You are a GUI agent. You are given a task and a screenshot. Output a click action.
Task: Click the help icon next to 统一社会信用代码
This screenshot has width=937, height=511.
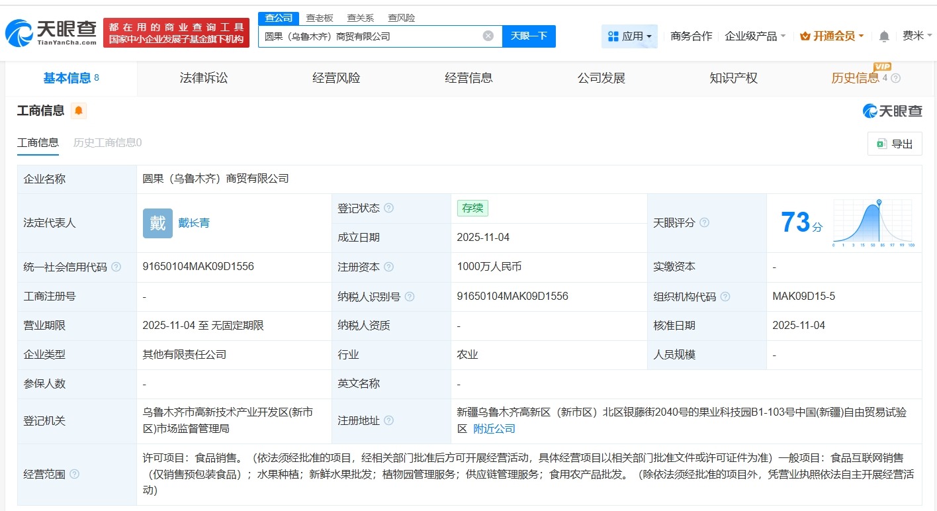coord(116,267)
